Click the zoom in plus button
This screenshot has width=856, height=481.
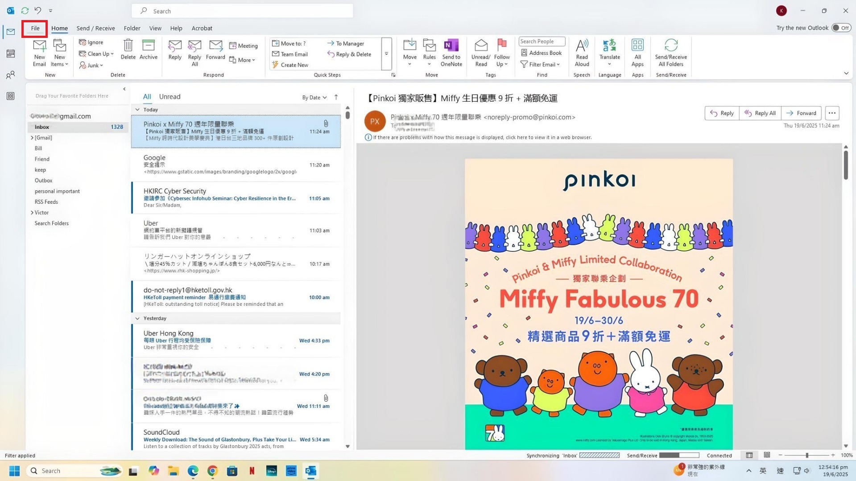pos(833,455)
